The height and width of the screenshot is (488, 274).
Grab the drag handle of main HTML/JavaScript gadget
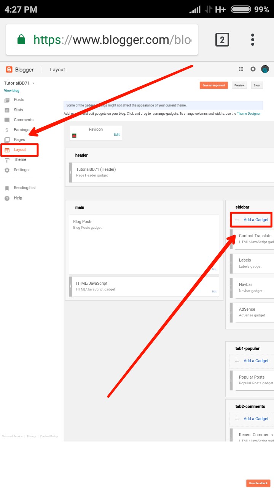71,287
